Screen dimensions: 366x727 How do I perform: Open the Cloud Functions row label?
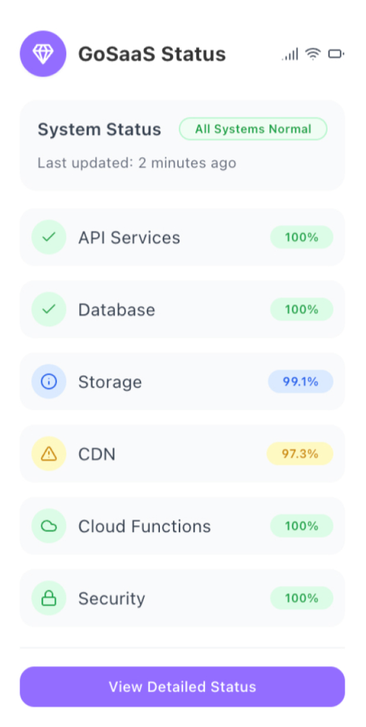point(145,526)
